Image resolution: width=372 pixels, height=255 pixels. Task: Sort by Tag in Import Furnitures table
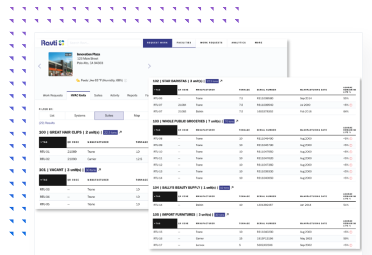pyautogui.click(x=165, y=224)
